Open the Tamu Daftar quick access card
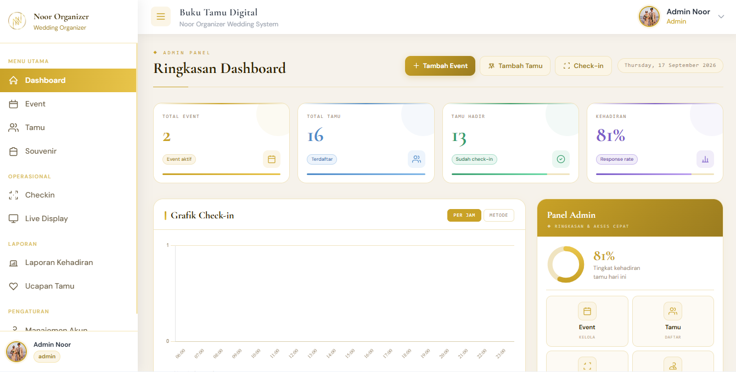The image size is (736, 372). [x=673, y=321]
